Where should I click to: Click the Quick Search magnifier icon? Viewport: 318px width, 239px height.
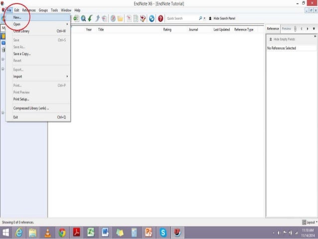point(200,18)
